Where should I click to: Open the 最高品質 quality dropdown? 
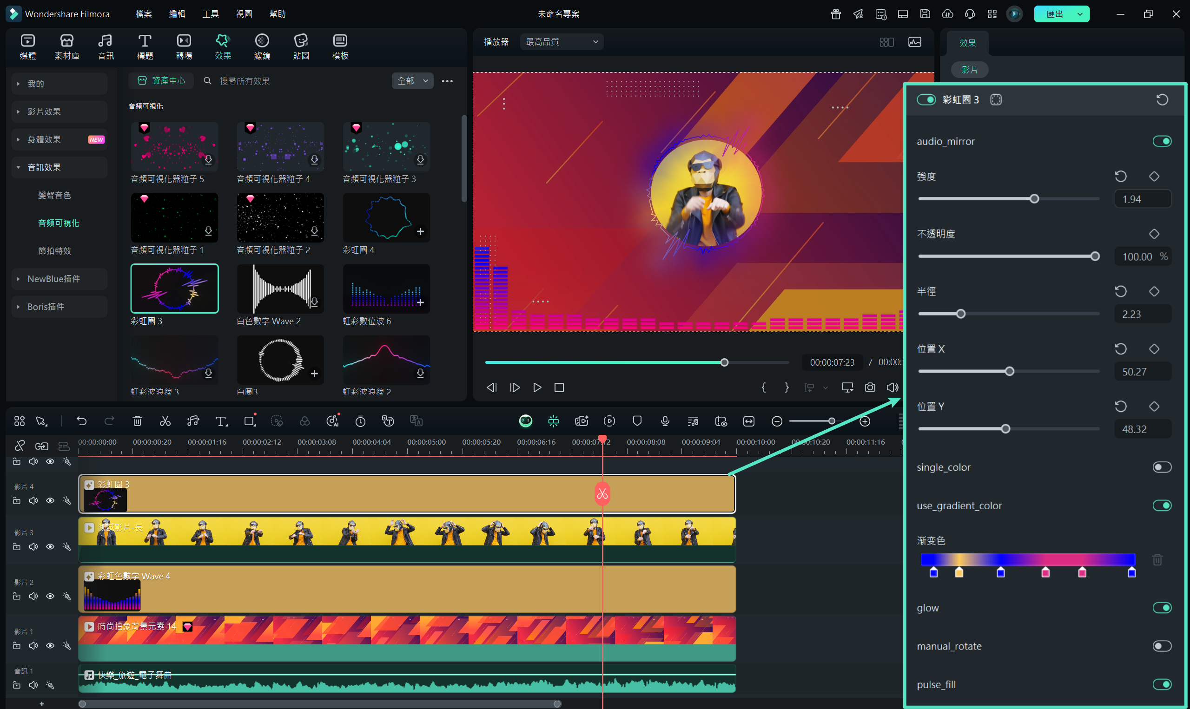coord(562,41)
